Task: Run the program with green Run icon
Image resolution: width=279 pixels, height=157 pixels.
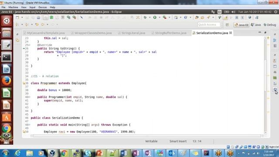Action: 155,17
